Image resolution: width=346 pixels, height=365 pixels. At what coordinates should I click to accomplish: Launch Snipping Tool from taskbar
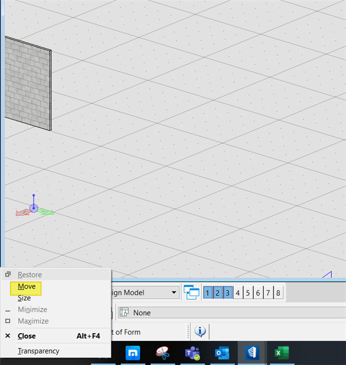(163, 353)
